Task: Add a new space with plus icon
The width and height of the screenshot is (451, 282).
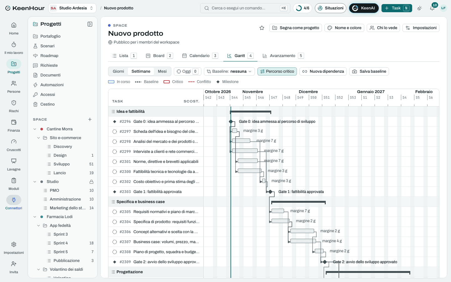Action: pos(90,119)
